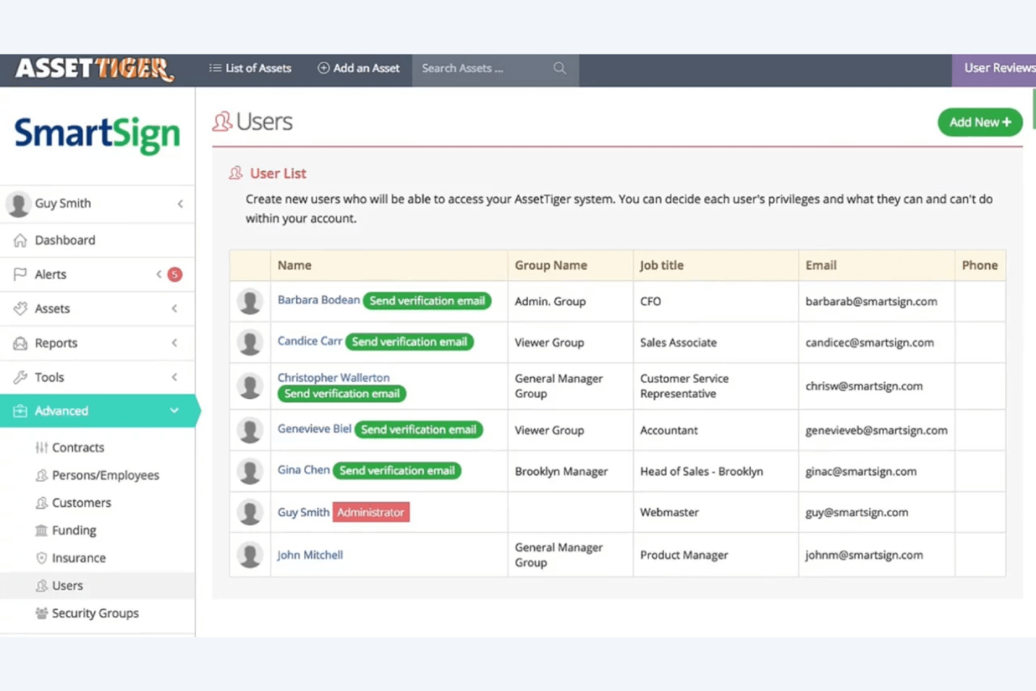Send verification email to Gina Chen

tap(397, 470)
